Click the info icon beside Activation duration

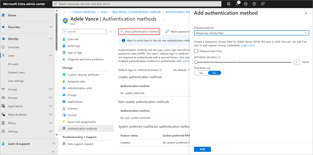click(x=219, y=57)
